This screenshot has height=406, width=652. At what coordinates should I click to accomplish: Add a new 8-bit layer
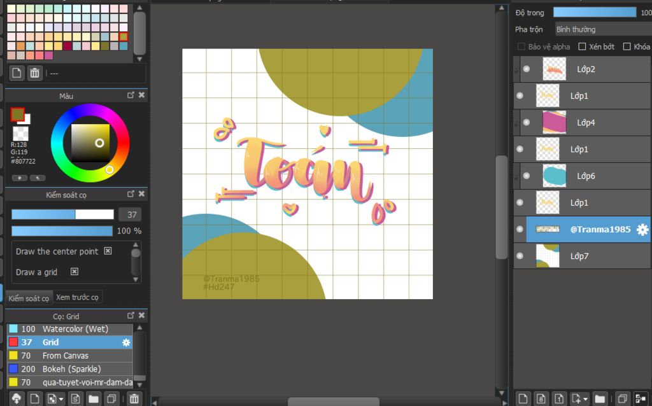click(x=541, y=399)
